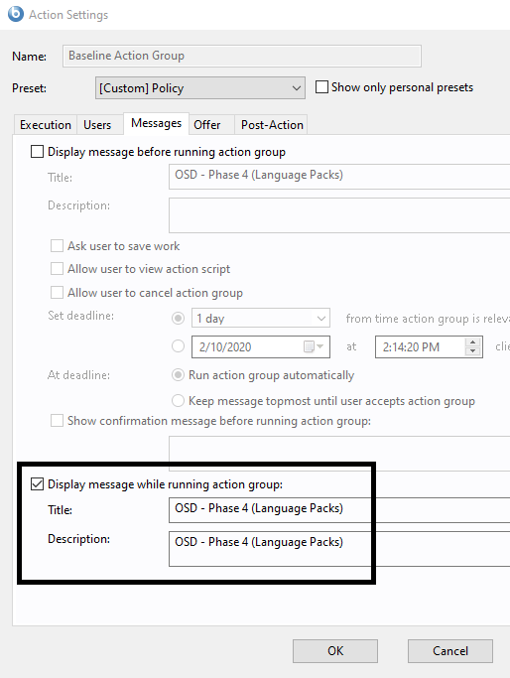
Task: Click the Cancel button
Action: [450, 651]
